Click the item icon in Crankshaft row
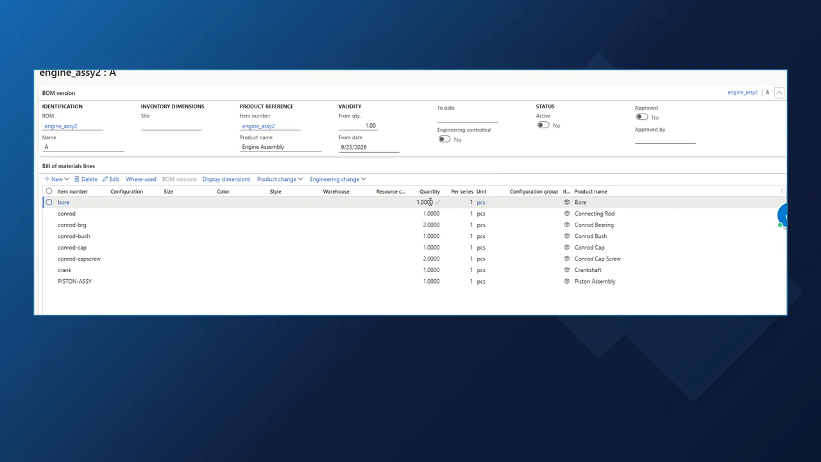This screenshot has width=821, height=462. (x=566, y=270)
